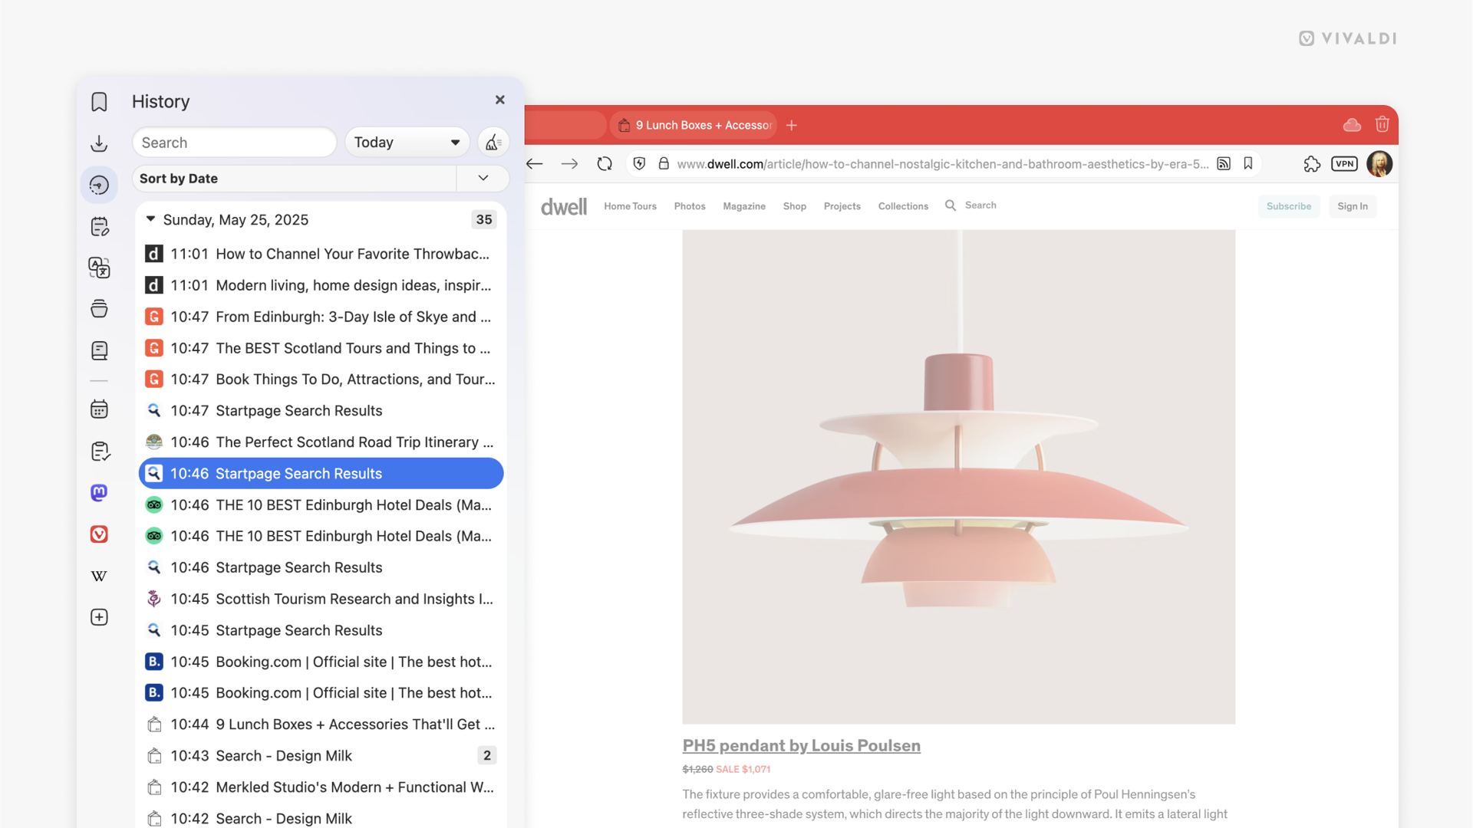
Task: Open closed tabs trash icon
Action: 1382,124
